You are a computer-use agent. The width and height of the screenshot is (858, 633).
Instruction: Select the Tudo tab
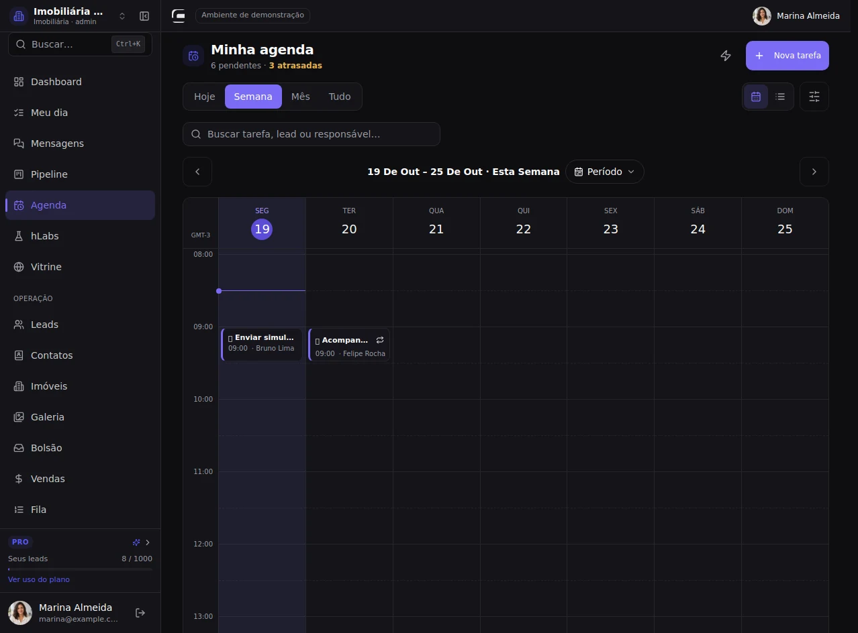(340, 97)
